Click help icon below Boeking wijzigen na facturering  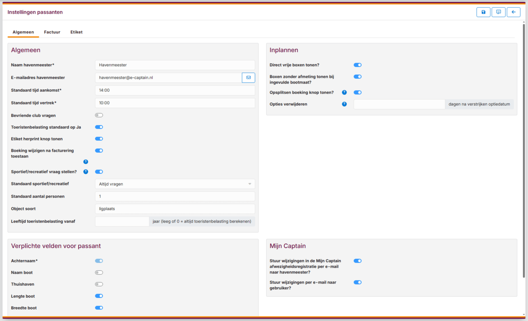point(86,162)
